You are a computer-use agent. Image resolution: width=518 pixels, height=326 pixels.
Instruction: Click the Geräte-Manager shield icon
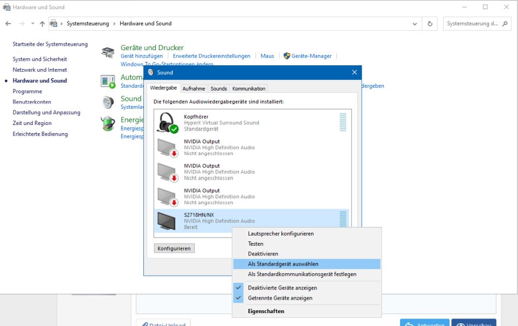tap(287, 56)
